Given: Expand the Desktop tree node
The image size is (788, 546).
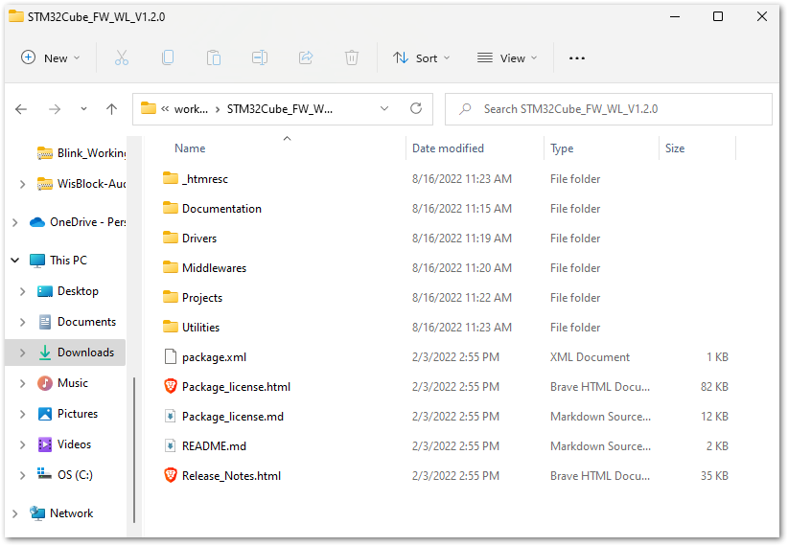Looking at the screenshot, I should [23, 291].
